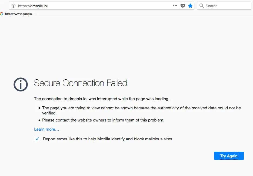The width and height of the screenshot is (253, 176).
Task: Click the 'Report errors like this' label
Action: (108, 139)
